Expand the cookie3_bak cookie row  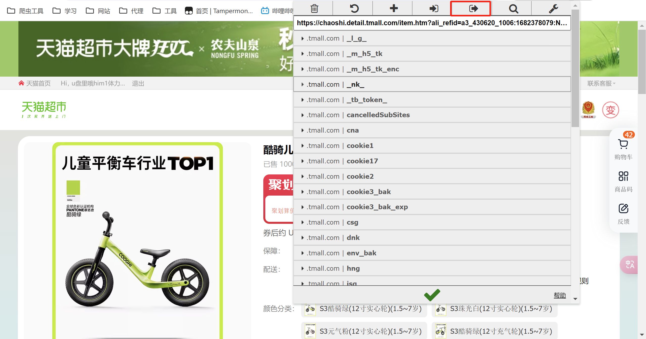click(432, 192)
